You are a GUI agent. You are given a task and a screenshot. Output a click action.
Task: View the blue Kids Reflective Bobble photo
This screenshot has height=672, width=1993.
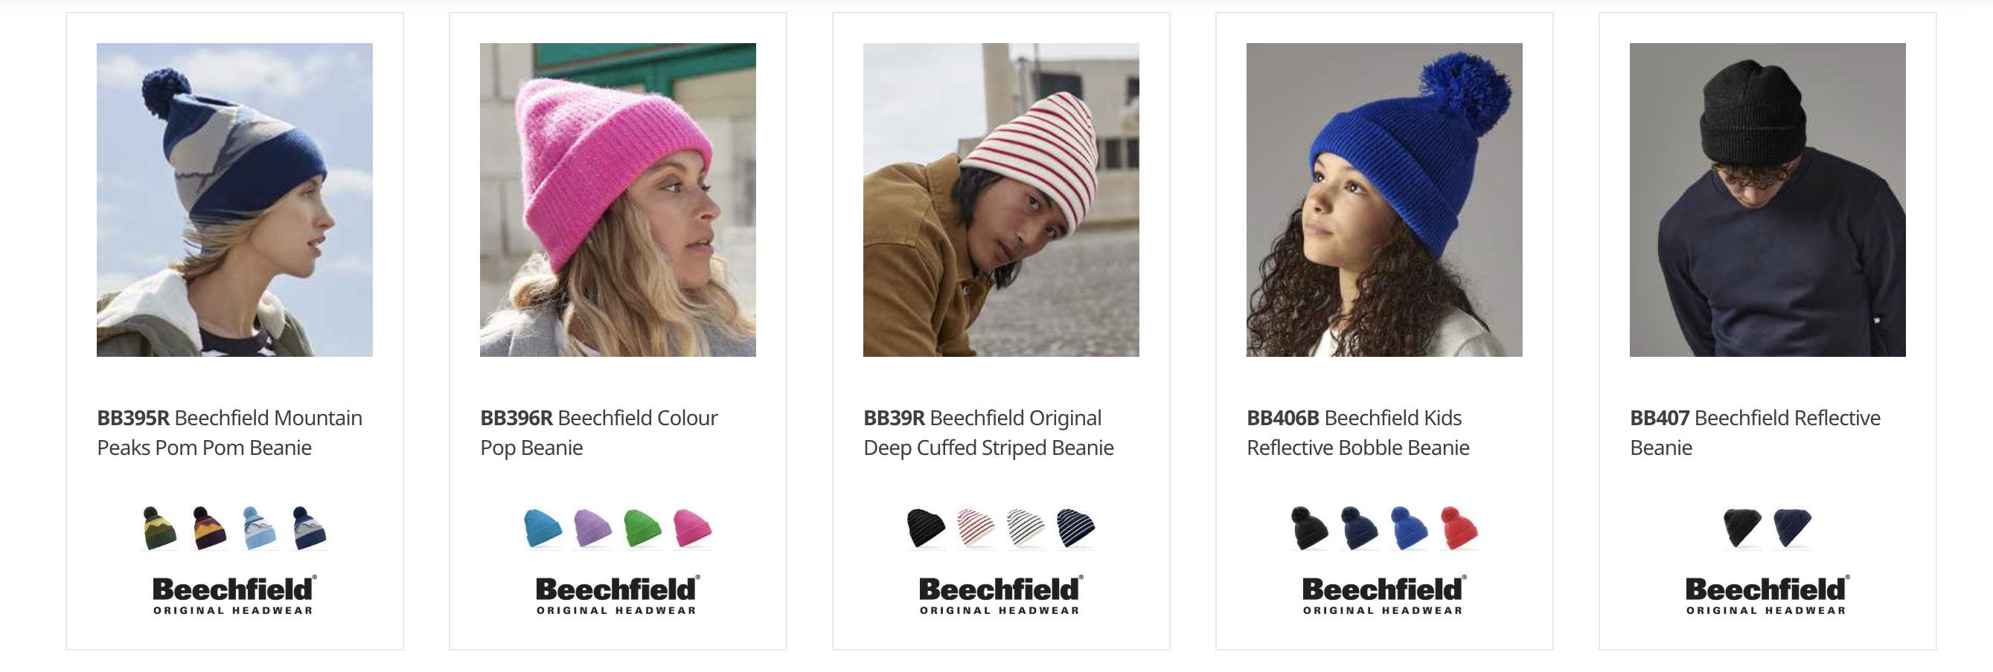pos(1384,199)
